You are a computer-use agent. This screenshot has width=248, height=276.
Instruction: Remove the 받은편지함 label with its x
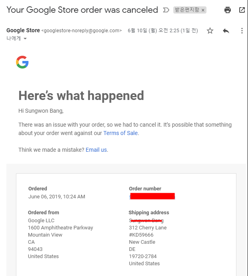tap(203, 10)
